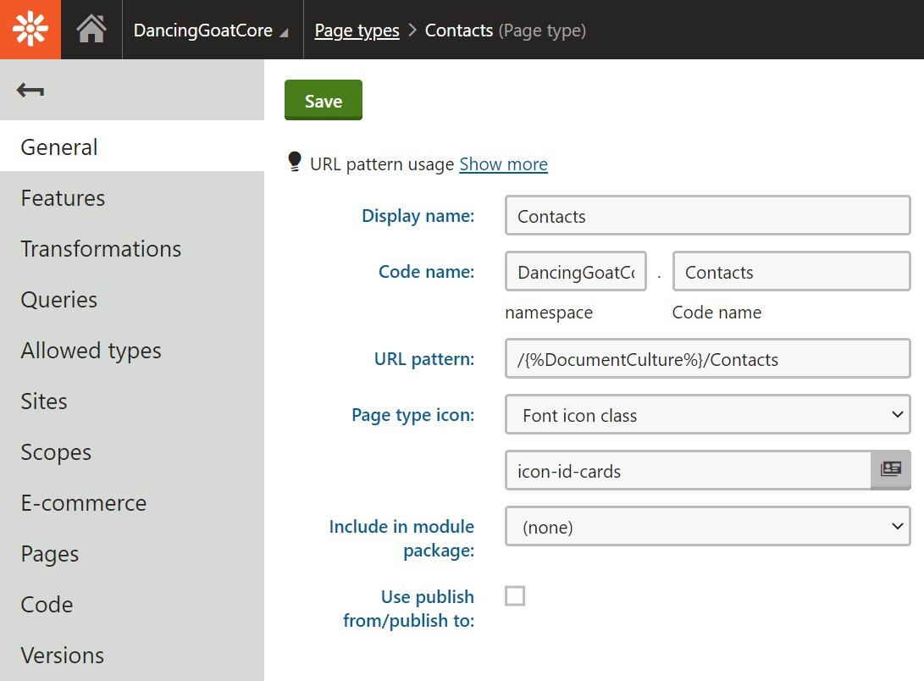Select the General tab
The width and height of the screenshot is (924, 681).
(x=132, y=147)
